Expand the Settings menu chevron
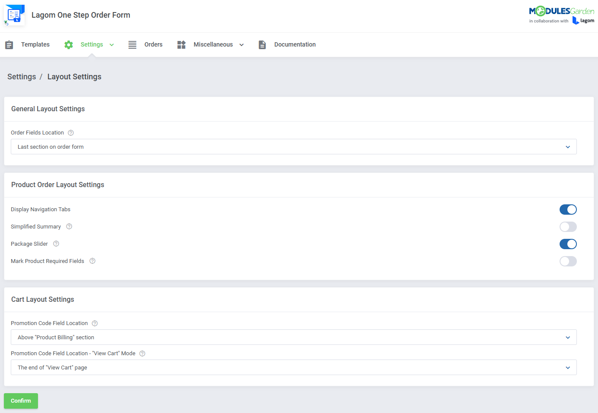The image size is (598, 413). (x=112, y=44)
